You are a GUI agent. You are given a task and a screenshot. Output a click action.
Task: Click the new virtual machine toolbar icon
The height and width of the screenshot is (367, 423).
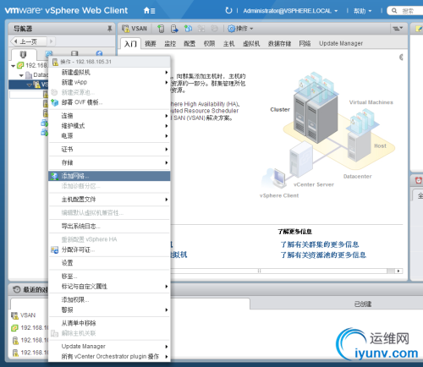tap(188, 29)
